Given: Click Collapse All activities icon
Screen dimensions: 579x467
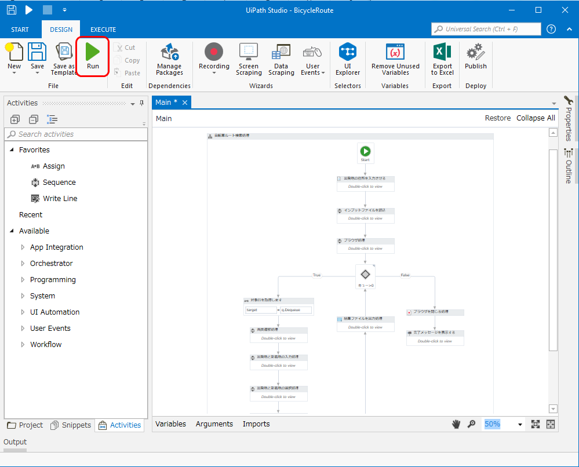Looking at the screenshot, I should point(34,119).
